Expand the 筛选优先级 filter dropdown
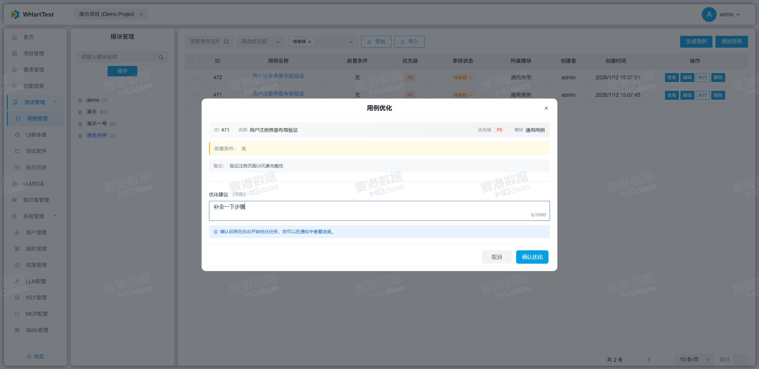Image resolution: width=759 pixels, height=369 pixels. (260, 42)
